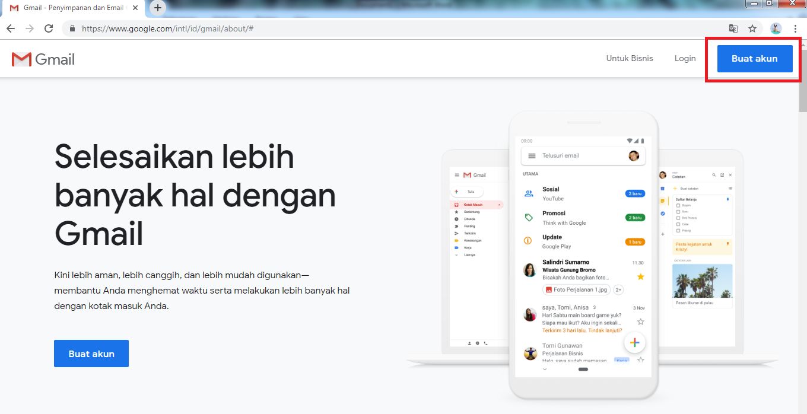Click the 'UTAMA' inbox label
This screenshot has width=807, height=414.
(x=530, y=174)
